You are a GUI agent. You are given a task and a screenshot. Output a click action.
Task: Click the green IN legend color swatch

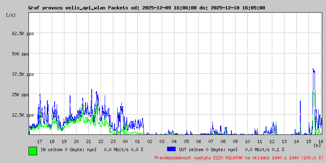(33, 151)
